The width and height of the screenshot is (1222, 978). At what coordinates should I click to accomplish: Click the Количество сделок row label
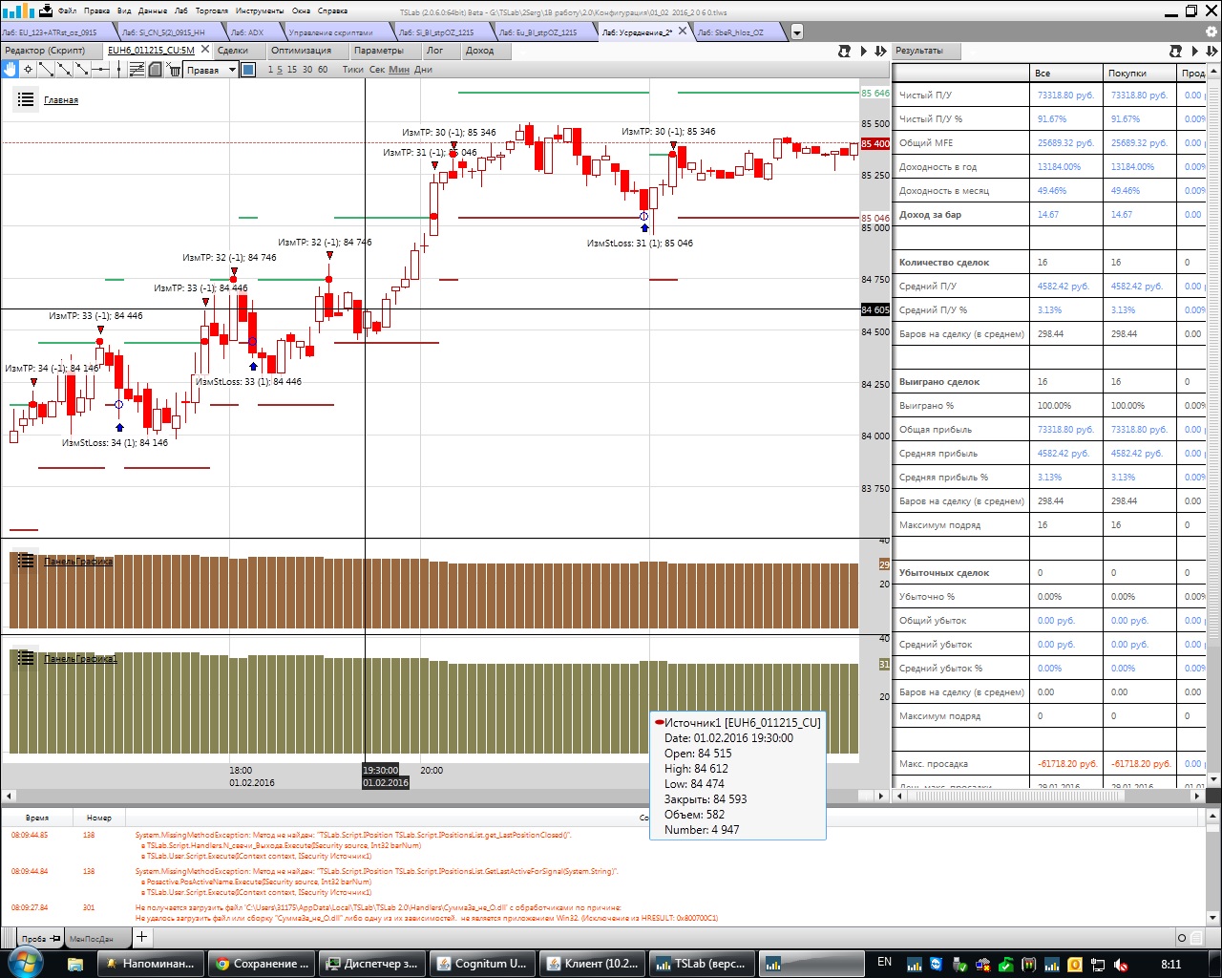tap(944, 263)
